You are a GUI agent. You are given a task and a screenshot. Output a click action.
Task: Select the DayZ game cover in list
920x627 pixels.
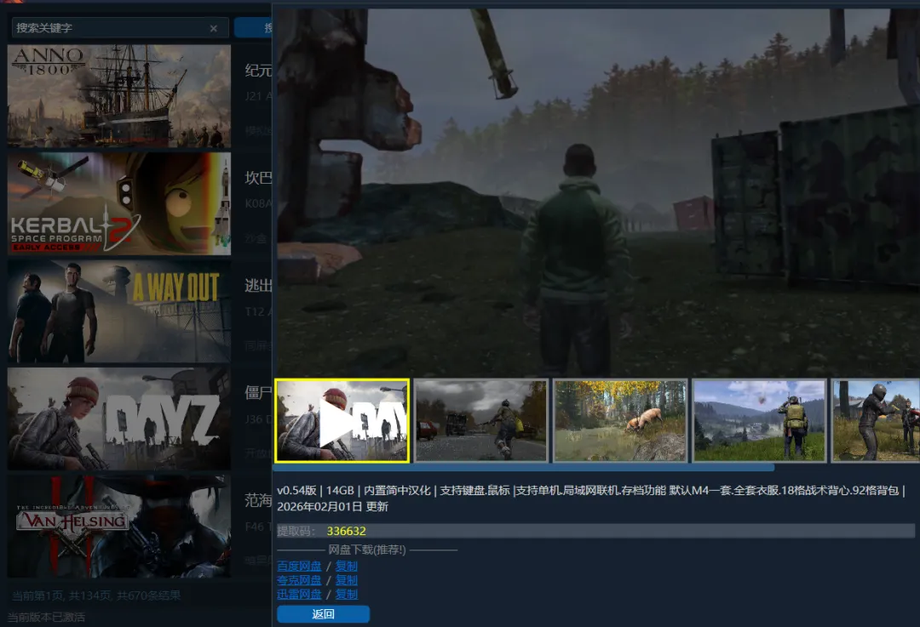click(x=119, y=419)
